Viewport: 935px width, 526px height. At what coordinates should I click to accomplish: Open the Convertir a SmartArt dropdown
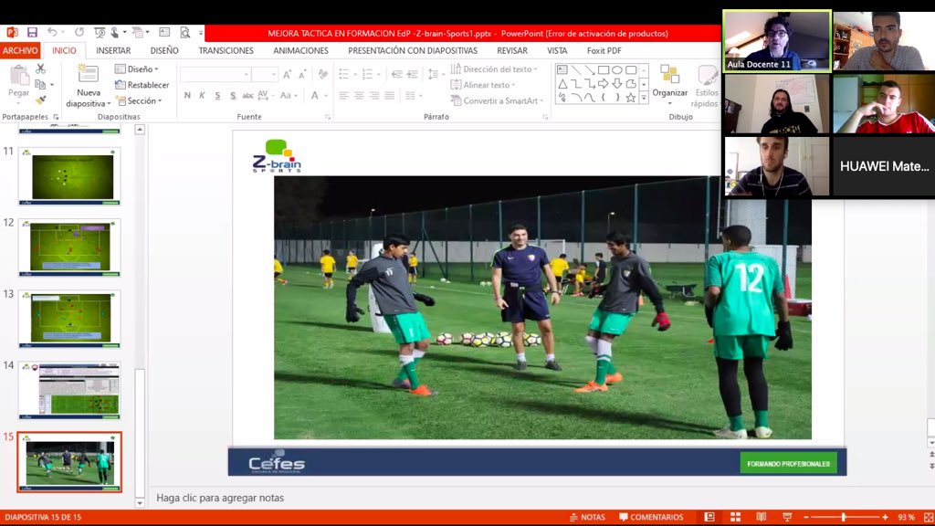tap(498, 100)
